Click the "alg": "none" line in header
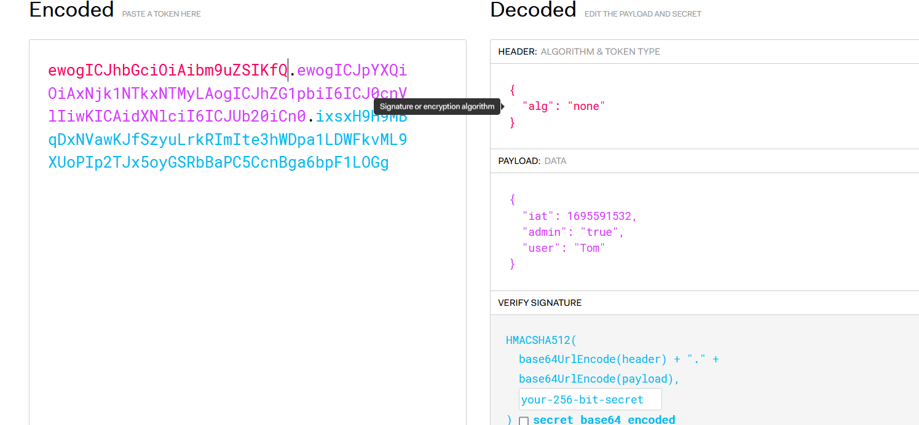The width and height of the screenshot is (919, 425). pyautogui.click(x=564, y=106)
